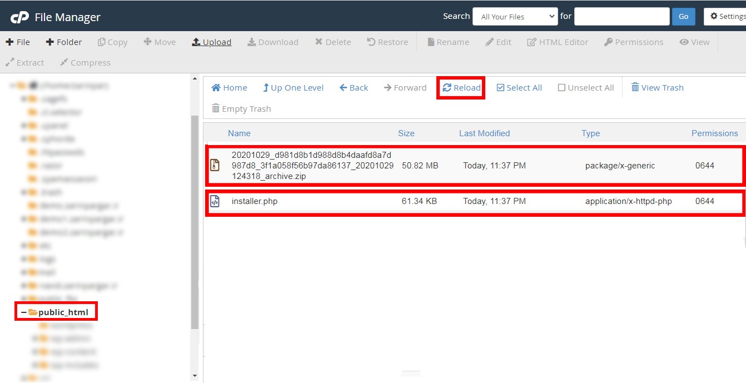746x383 pixels.
Task: Click the public_html open folder icon
Action: coord(33,312)
